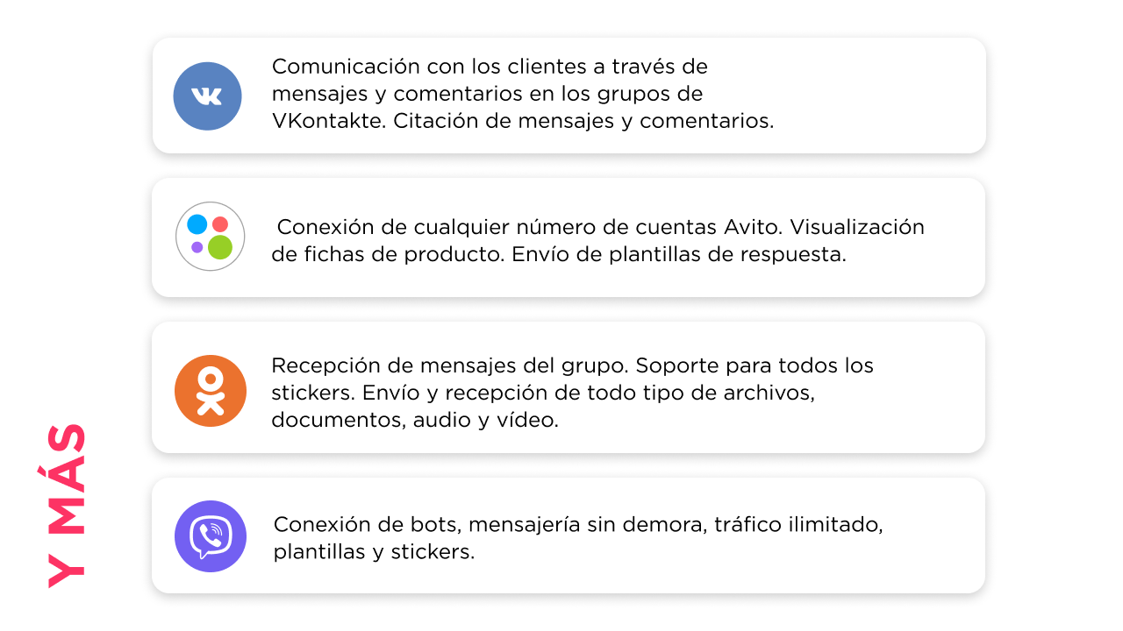Image resolution: width=1123 pixels, height=631 pixels.
Task: Click "plantillas y stickers." line in the Viber card
Action: (374, 552)
